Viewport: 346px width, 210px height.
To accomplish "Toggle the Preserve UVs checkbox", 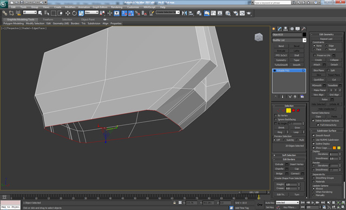I will 315,55.
